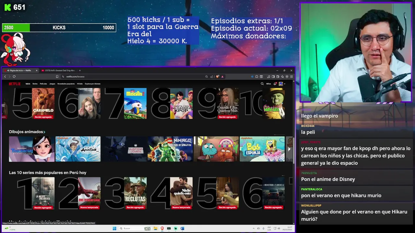Open the extensions puzzle icon
This screenshot has width=415, height=233.
point(257,77)
